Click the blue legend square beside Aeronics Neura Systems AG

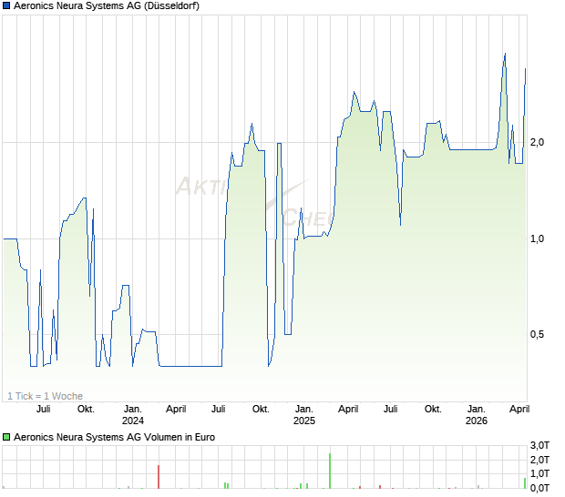(x=6, y=5)
